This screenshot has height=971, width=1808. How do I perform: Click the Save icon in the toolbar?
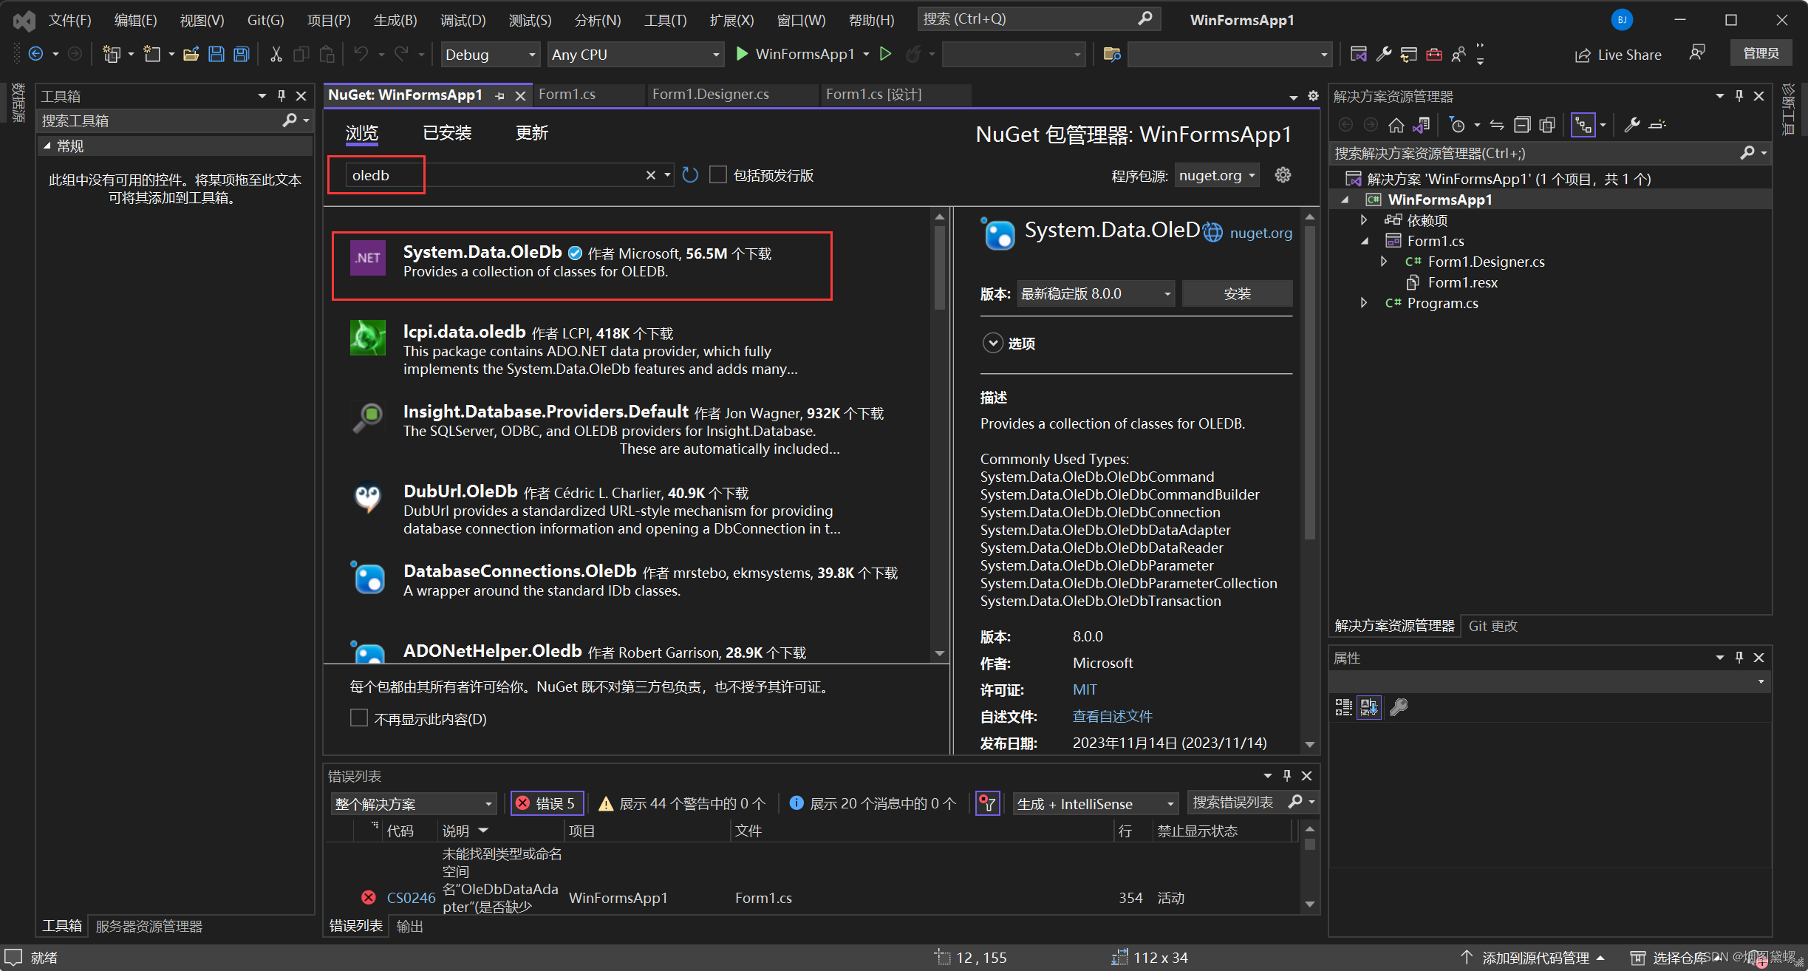coord(216,54)
